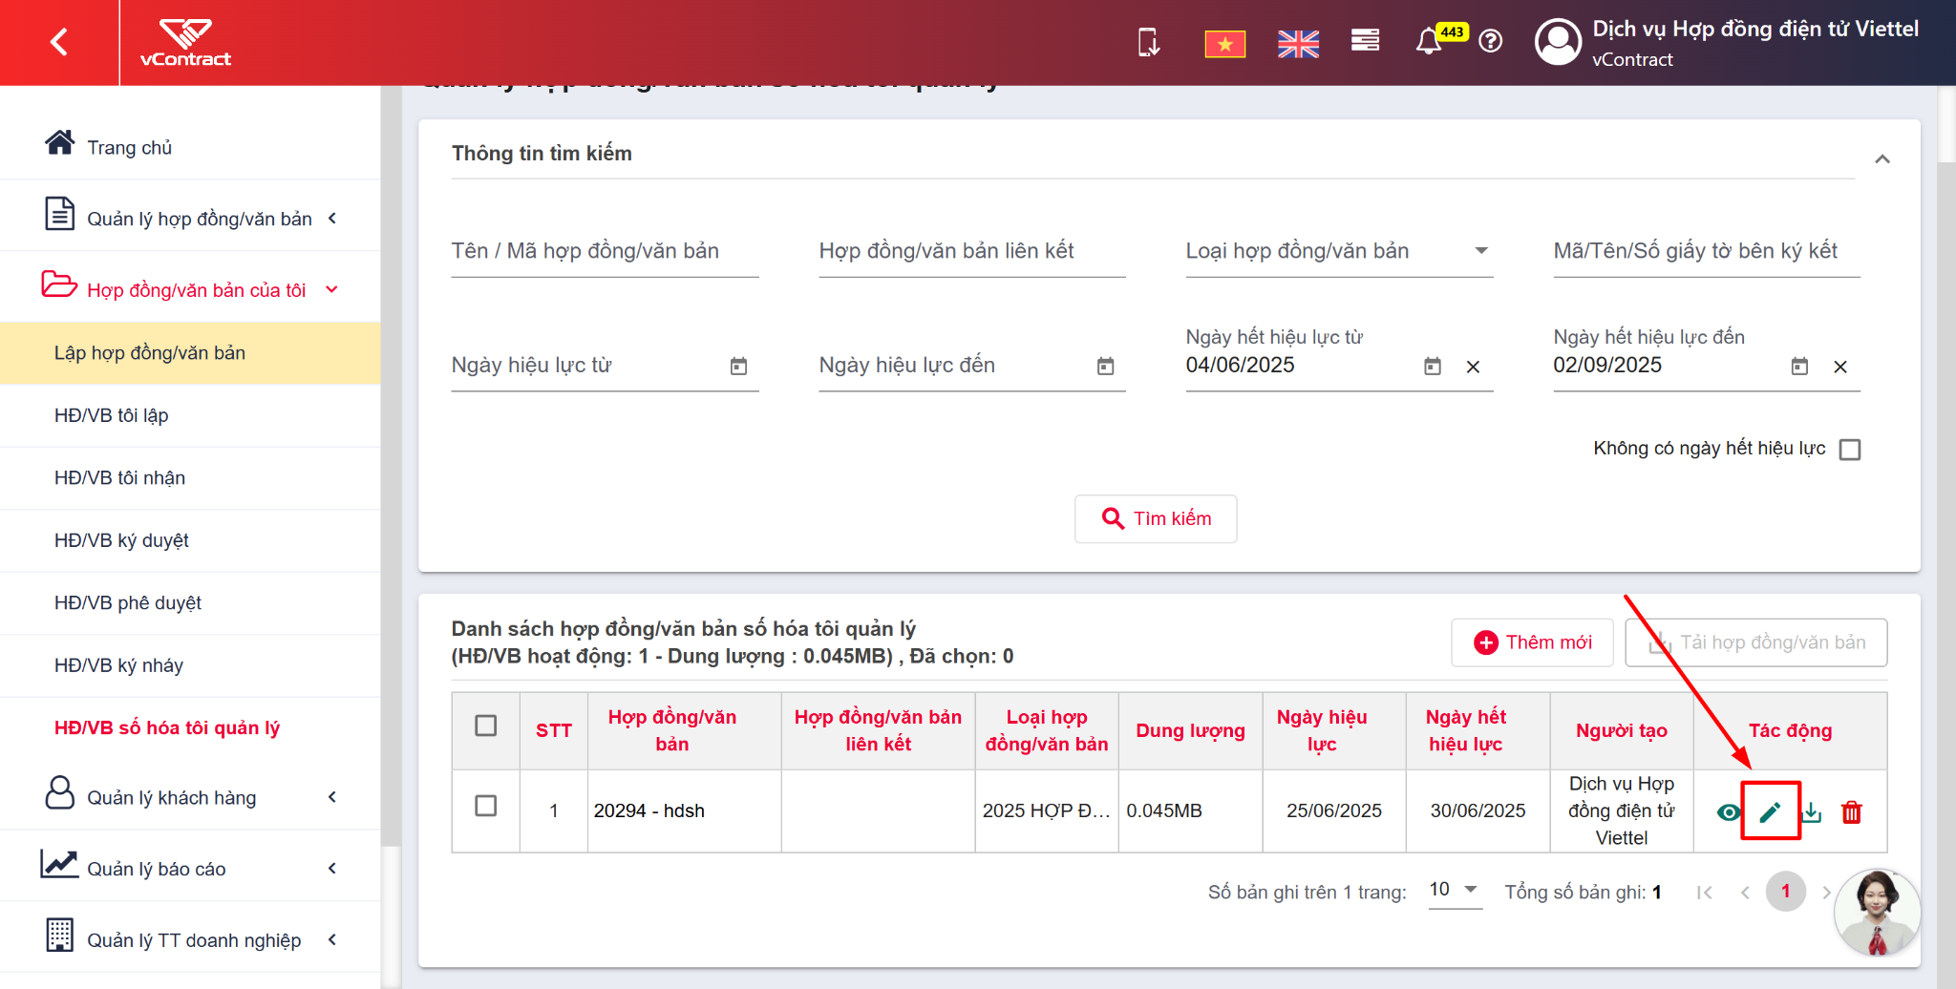Open calendar for Ngày hết hiệu lực đến
1956x989 pixels.
[1799, 367]
